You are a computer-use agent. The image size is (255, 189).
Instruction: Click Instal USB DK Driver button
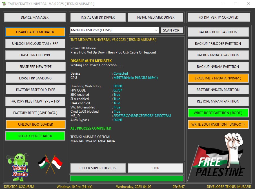98,17
